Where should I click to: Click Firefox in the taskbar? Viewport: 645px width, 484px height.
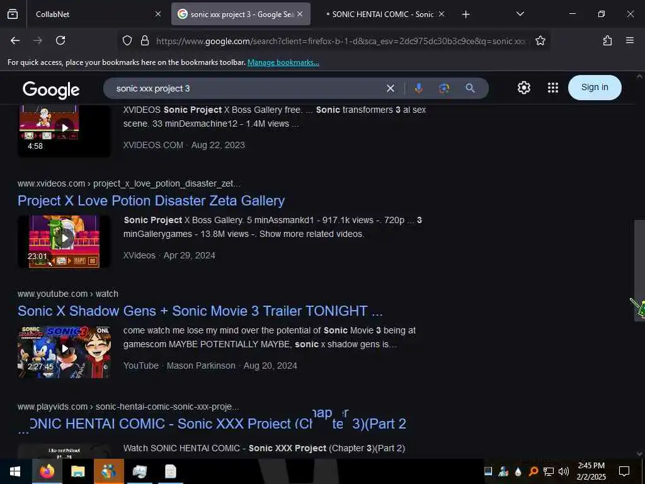[x=47, y=471]
